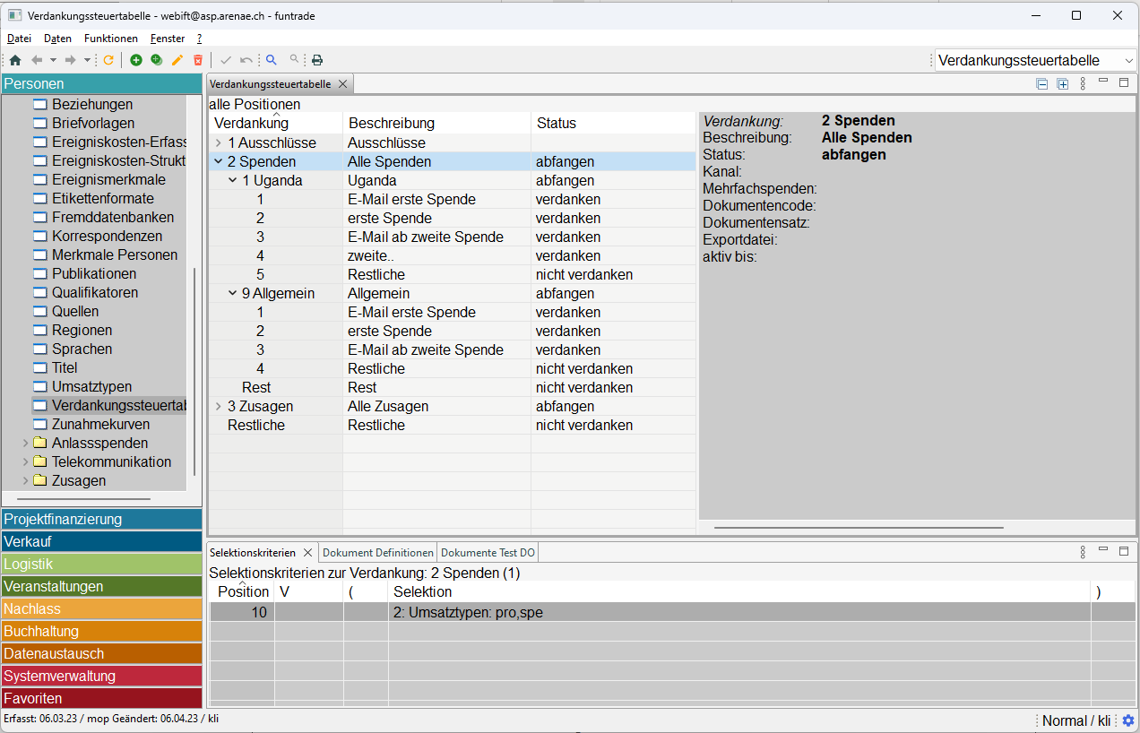Click the pencil Edit icon
The height and width of the screenshot is (733, 1140).
coord(177,60)
